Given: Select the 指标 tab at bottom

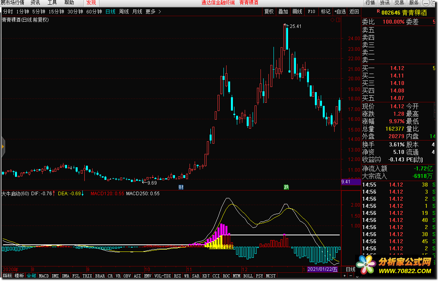Looking at the screenshot, I should (7, 276).
